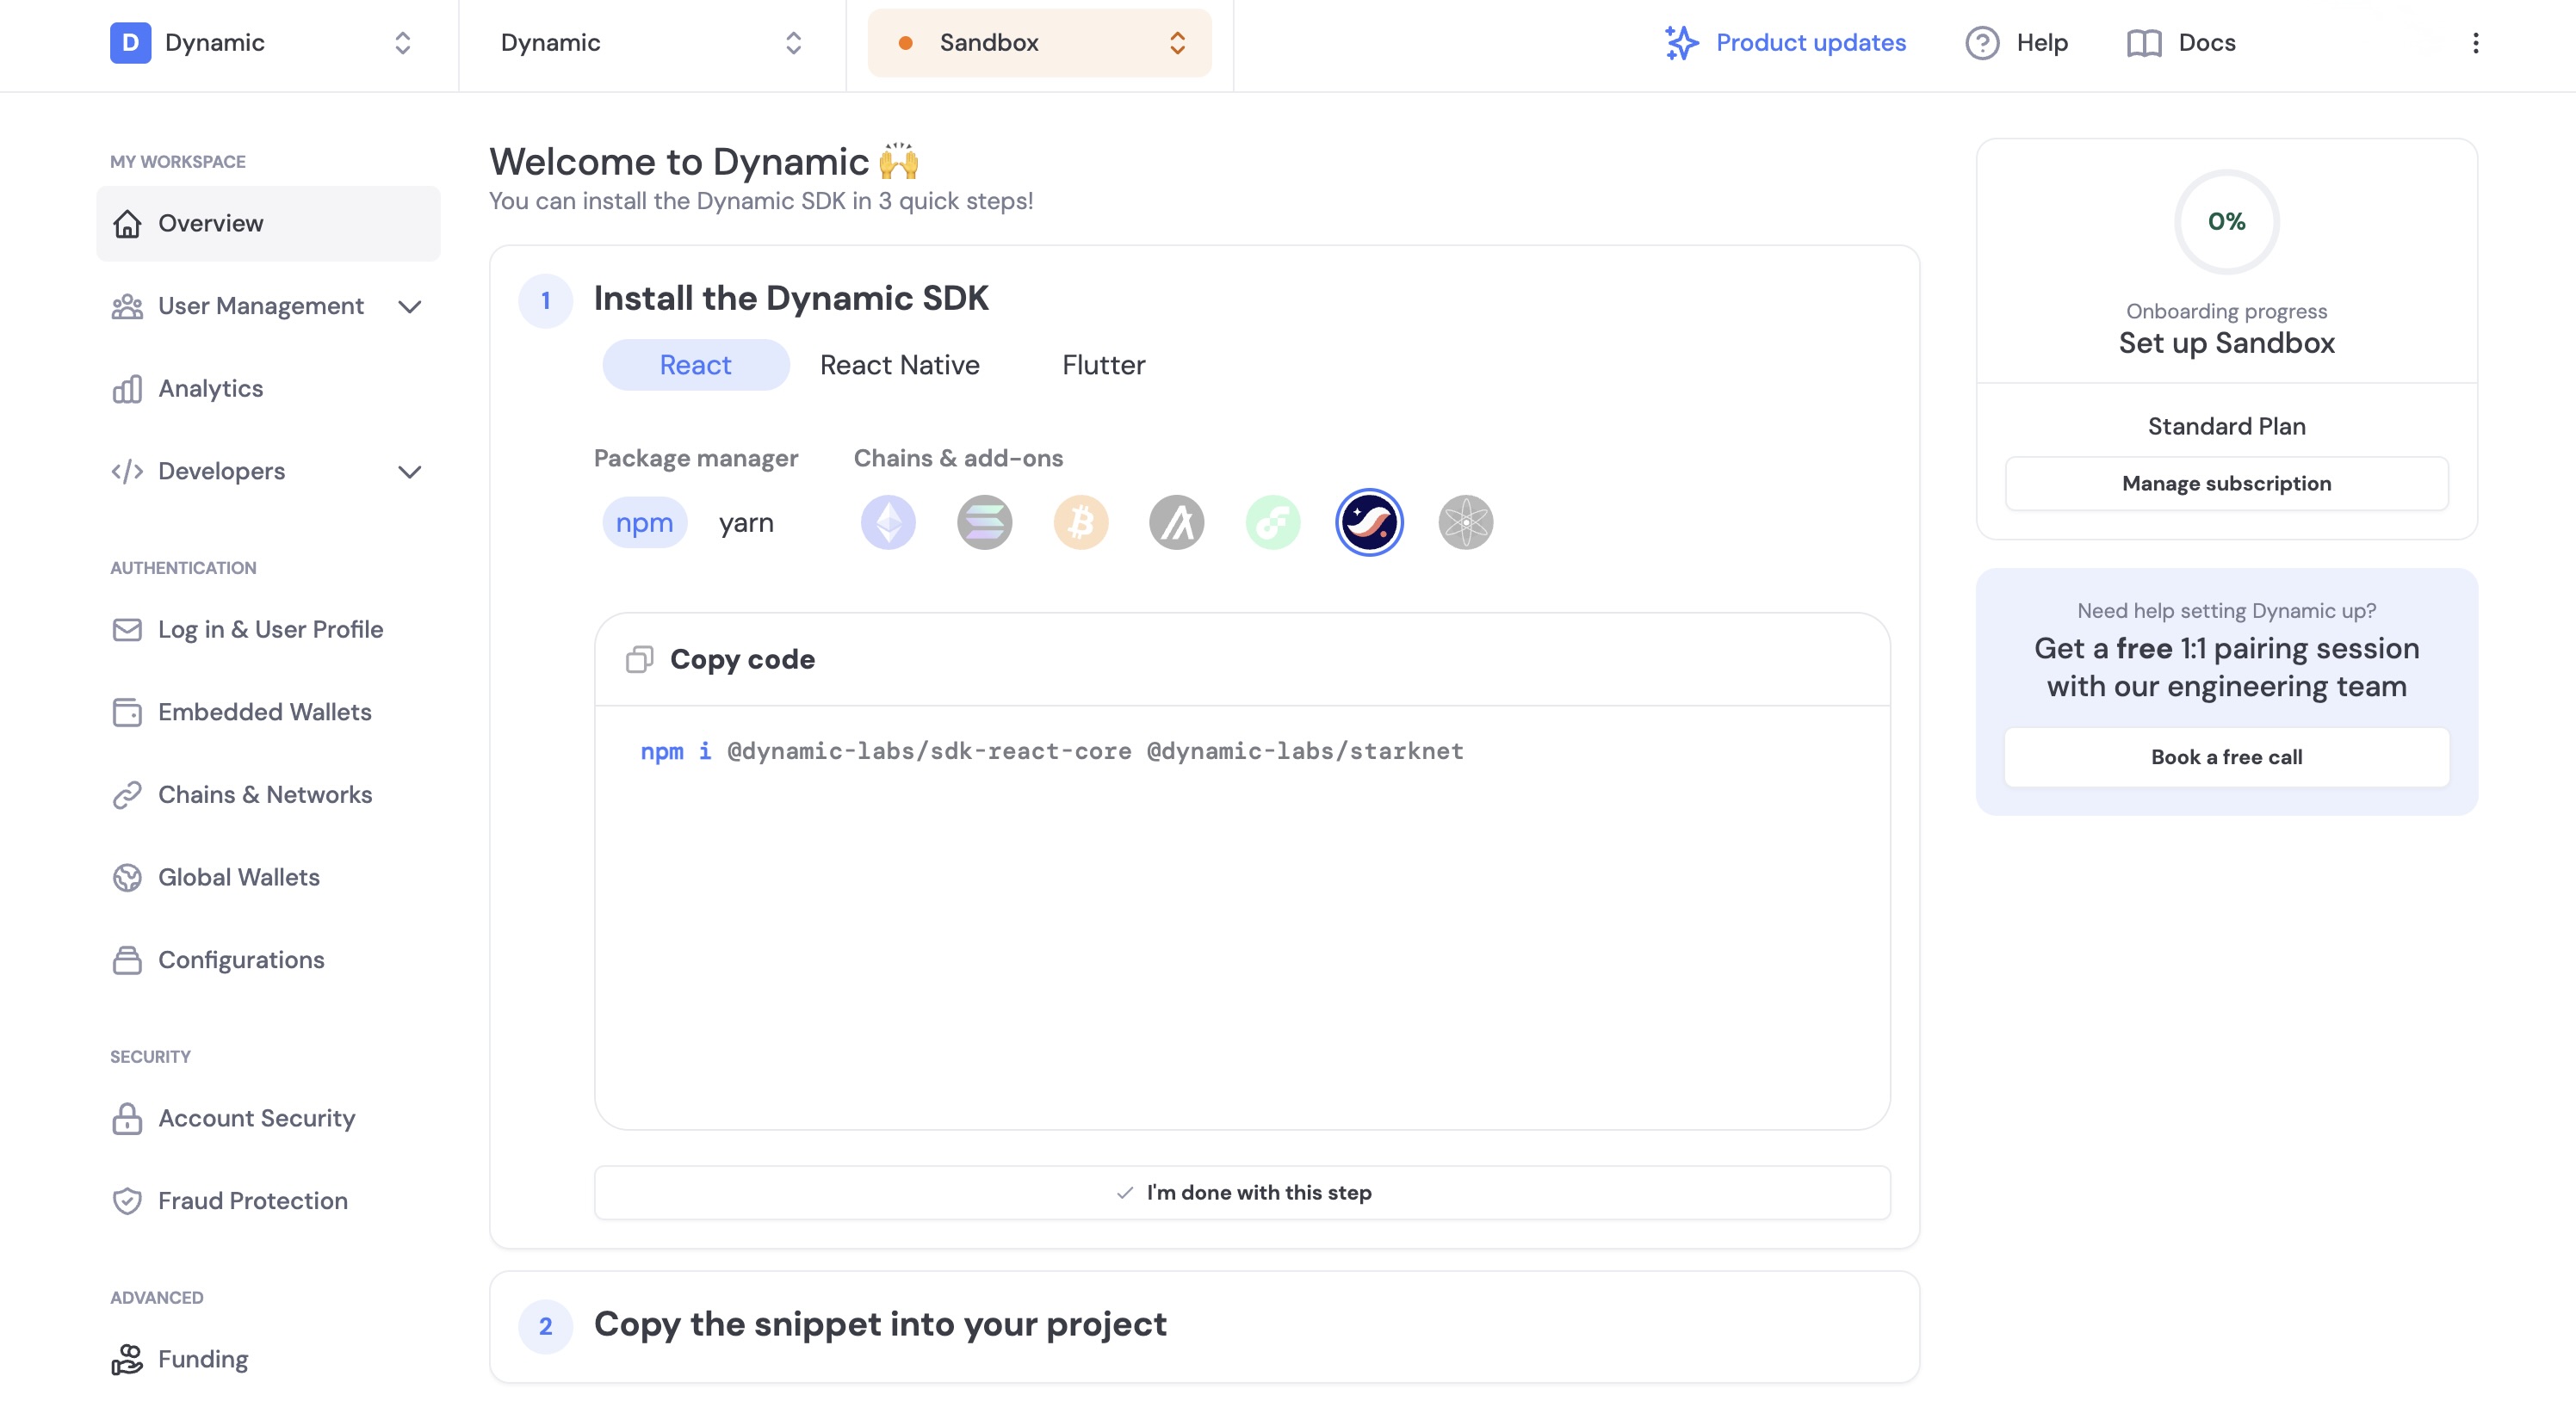Click the Global Wallets globe icon
This screenshot has width=2576, height=1401.
click(x=127, y=878)
